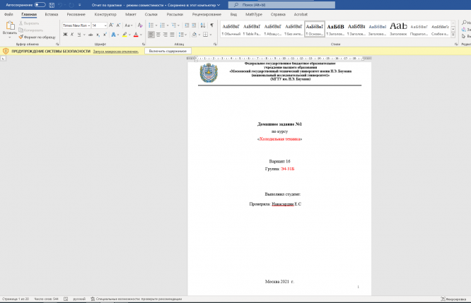Switch to the Вставка ribbon tab
This screenshot has width=471, height=303.
[52, 14]
